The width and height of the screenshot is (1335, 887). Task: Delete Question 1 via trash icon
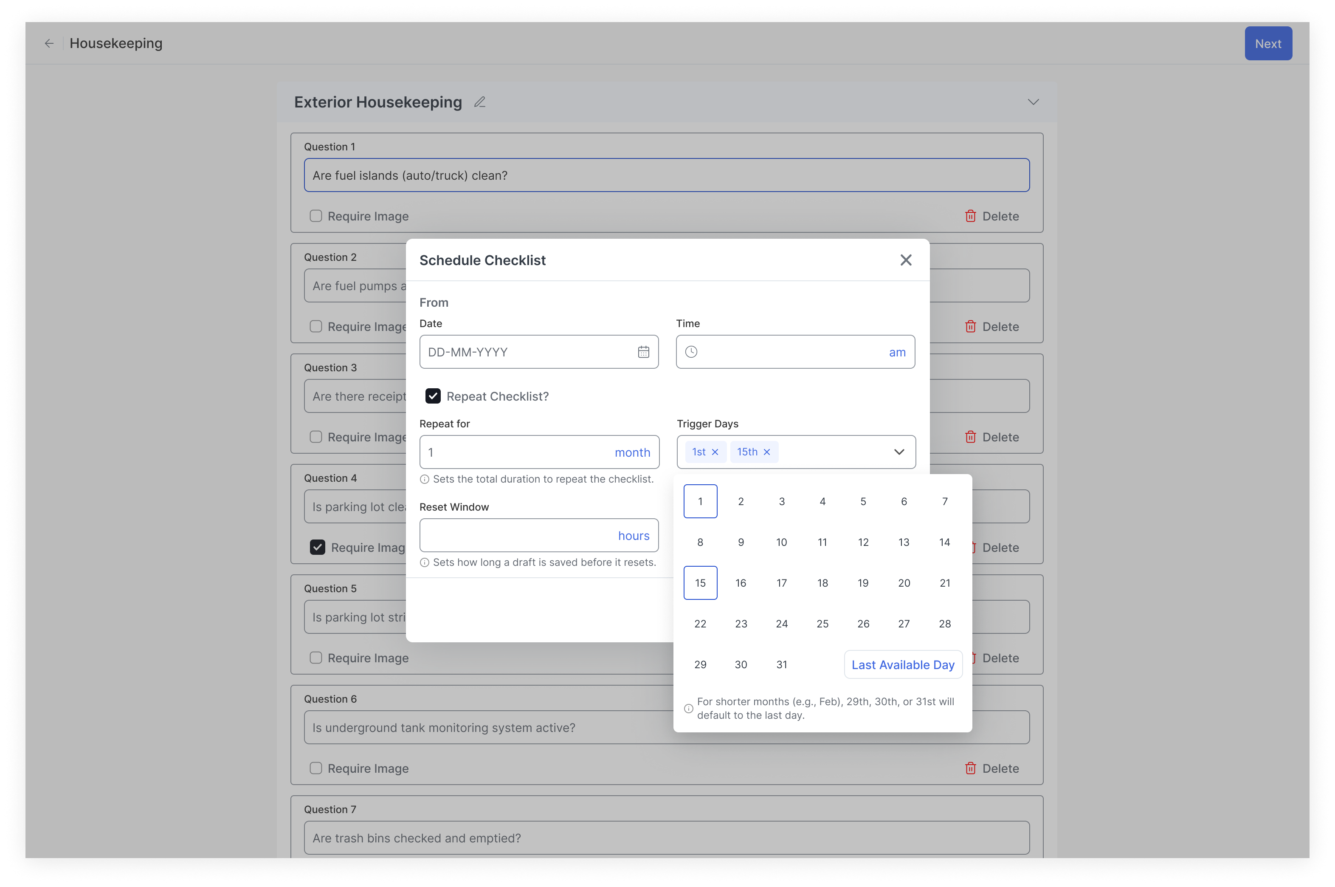coord(970,216)
